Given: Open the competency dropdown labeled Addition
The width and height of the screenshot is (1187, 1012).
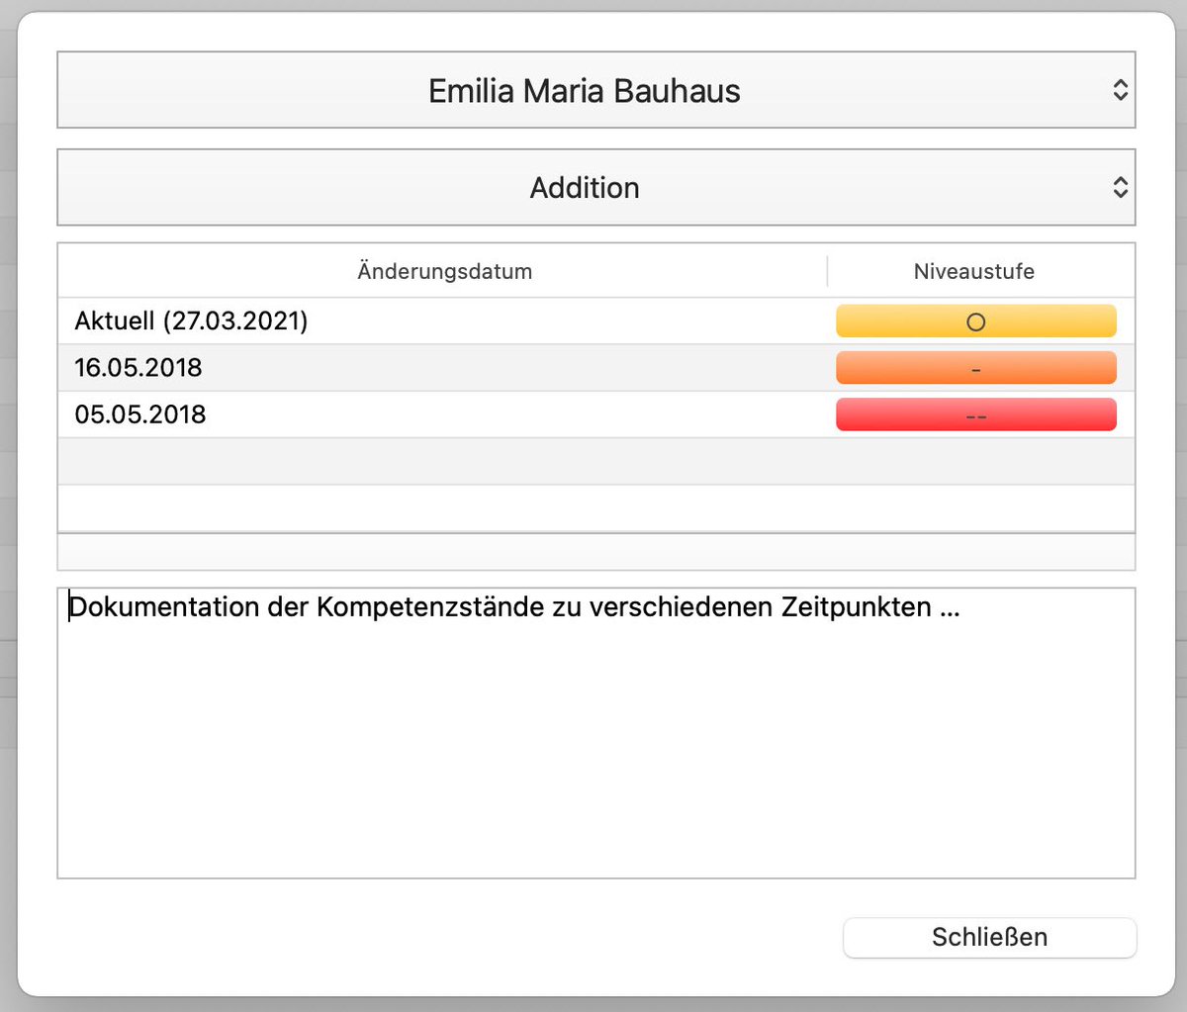Looking at the screenshot, I should click(584, 187).
